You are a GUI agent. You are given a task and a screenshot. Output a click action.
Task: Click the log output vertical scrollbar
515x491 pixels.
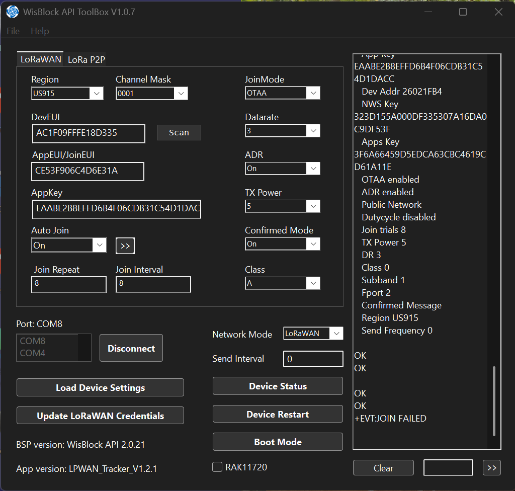tap(494, 400)
